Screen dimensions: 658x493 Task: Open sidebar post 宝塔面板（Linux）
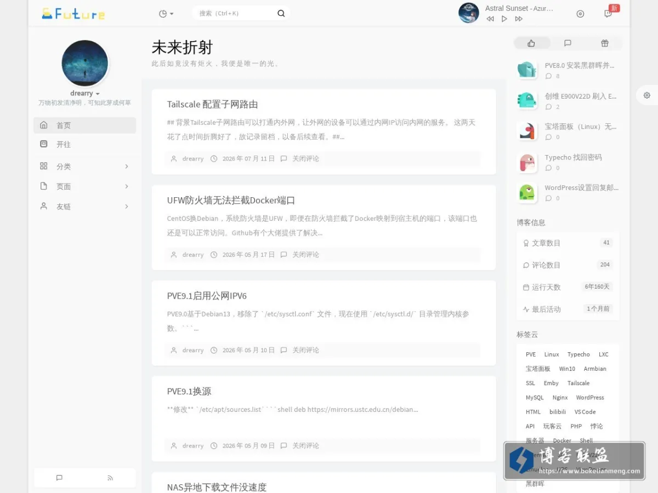tap(580, 127)
